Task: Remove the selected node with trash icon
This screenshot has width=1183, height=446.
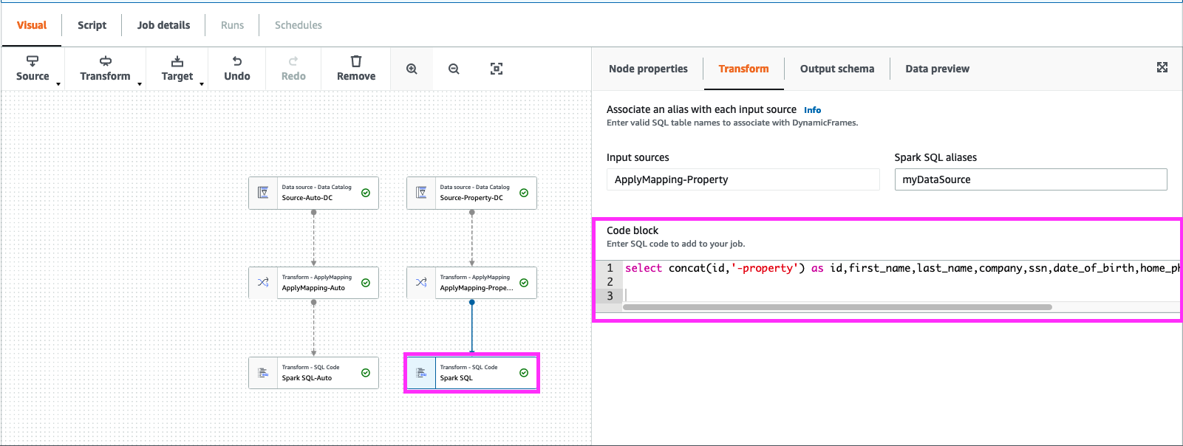Action: (356, 69)
